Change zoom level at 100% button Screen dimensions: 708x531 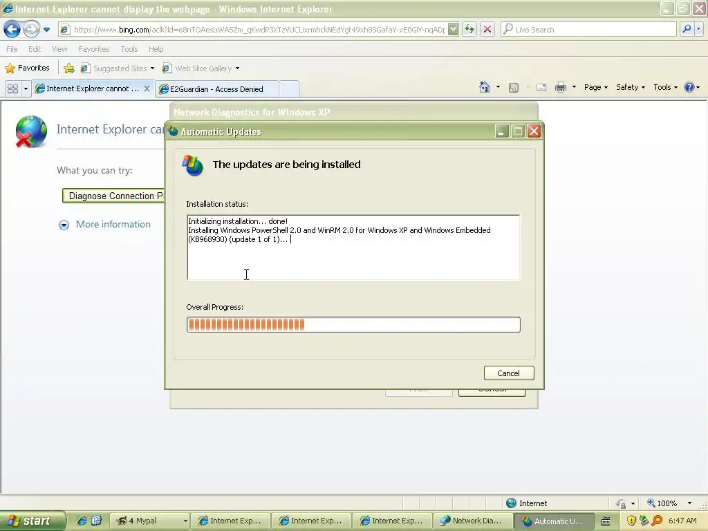(x=662, y=503)
